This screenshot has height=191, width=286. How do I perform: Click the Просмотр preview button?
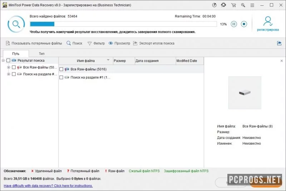[119, 43]
